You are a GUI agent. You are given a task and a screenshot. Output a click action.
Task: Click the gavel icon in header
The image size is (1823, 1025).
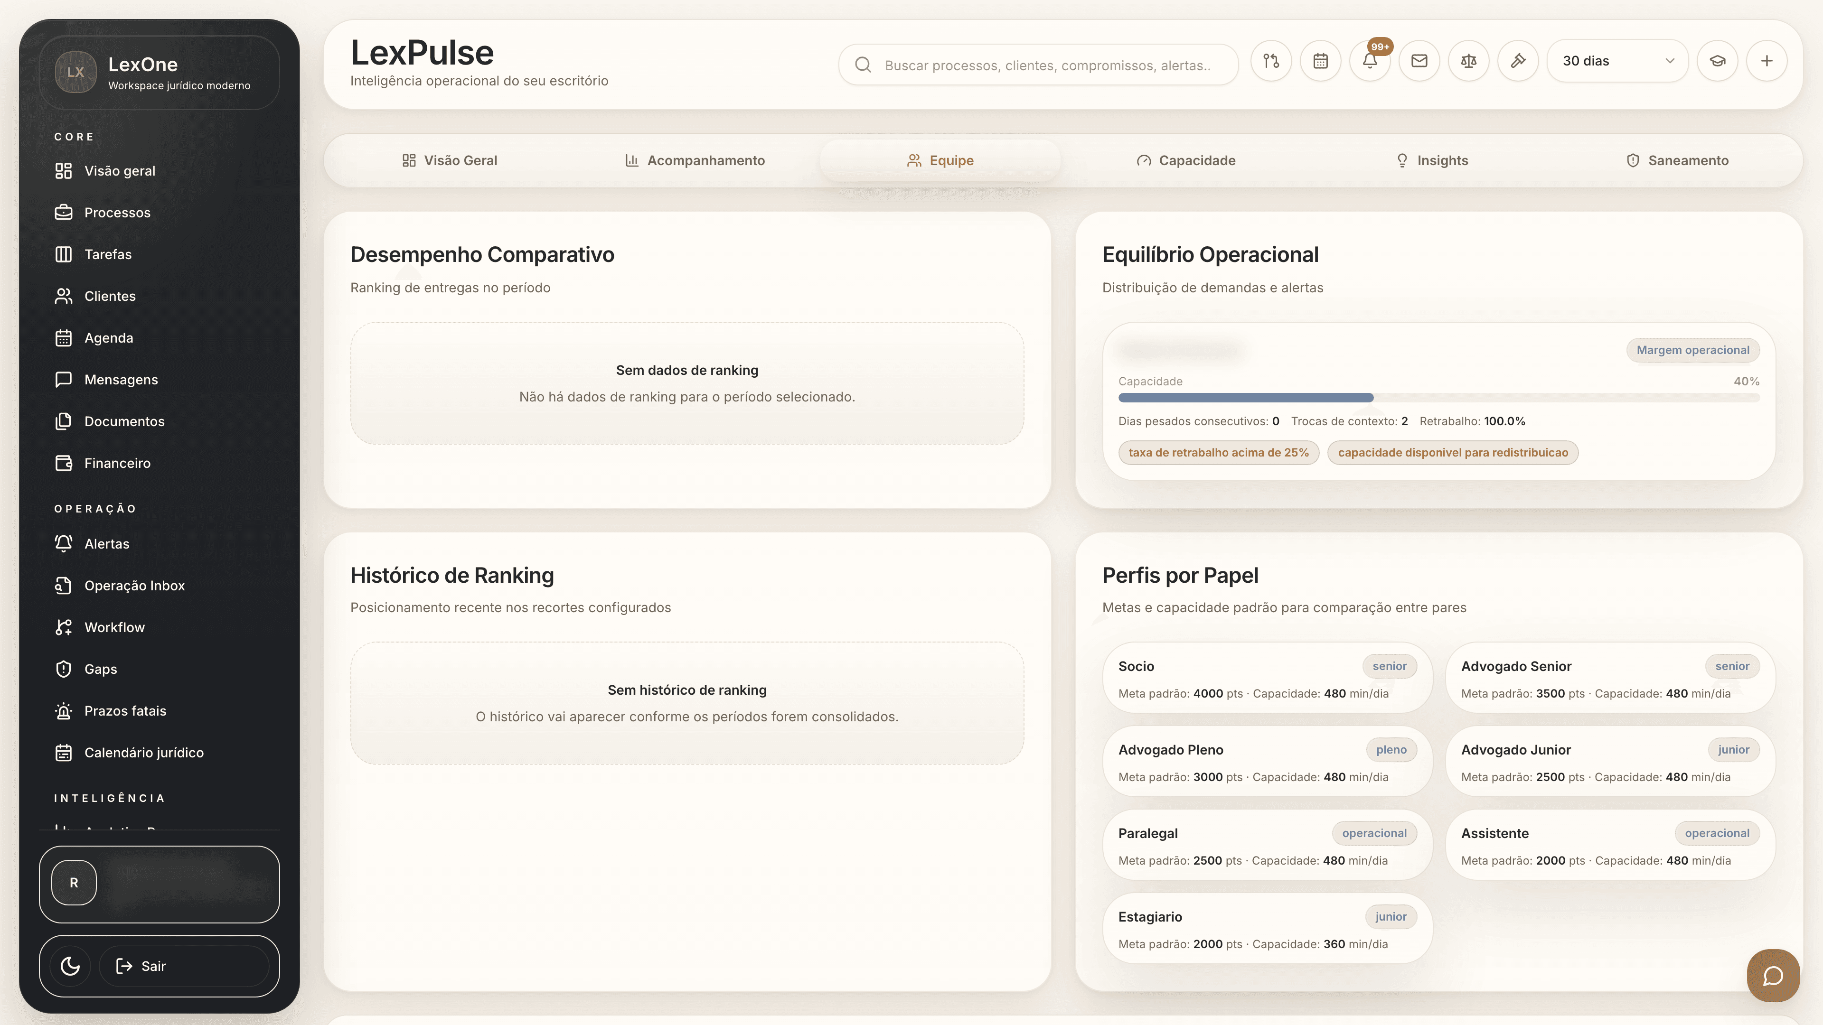[1517, 62]
